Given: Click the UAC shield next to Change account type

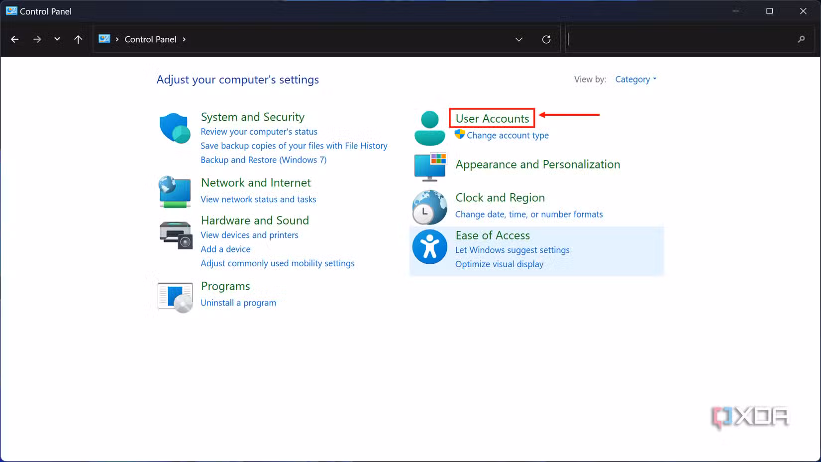Looking at the screenshot, I should [x=459, y=135].
